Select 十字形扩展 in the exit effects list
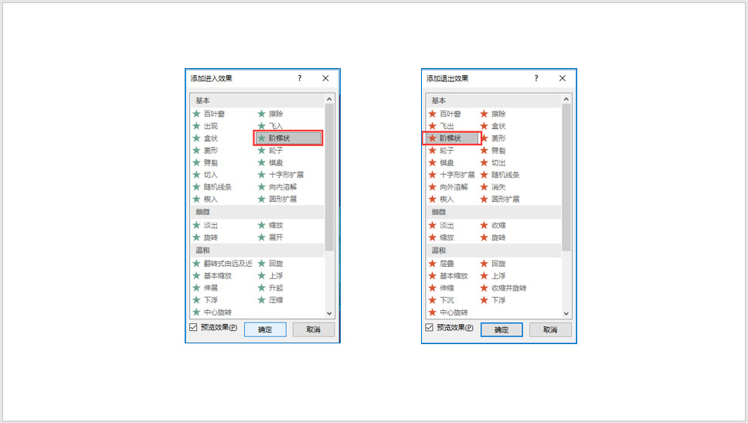This screenshot has width=748, height=423. pyautogui.click(x=457, y=175)
